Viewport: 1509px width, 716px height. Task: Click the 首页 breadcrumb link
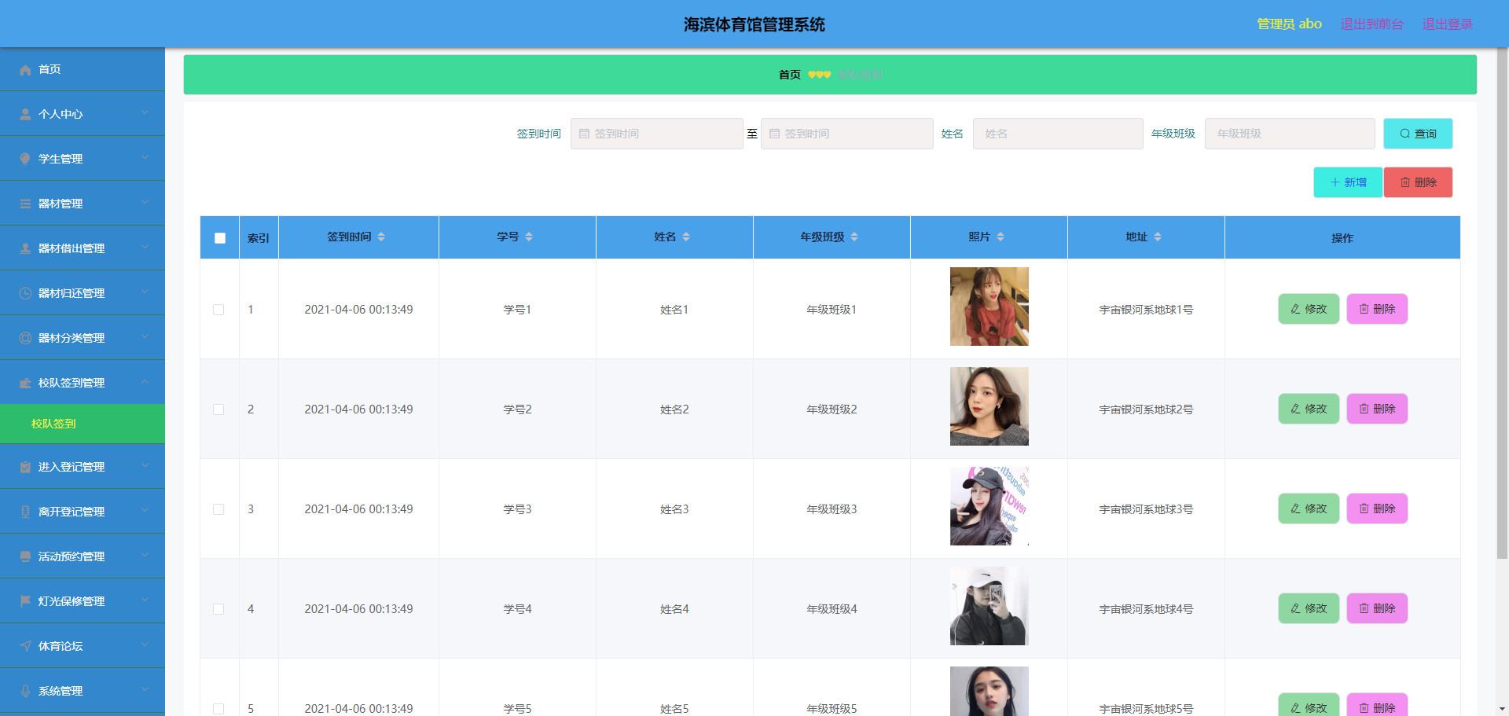[x=790, y=75]
